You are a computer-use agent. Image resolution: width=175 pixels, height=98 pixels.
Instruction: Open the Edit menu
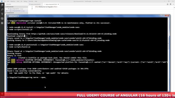click(8, 1)
